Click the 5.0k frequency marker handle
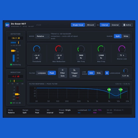 109,90
